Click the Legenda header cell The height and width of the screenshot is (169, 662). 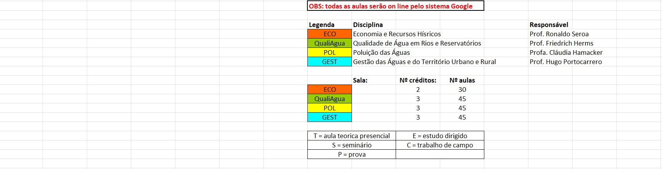coord(329,25)
